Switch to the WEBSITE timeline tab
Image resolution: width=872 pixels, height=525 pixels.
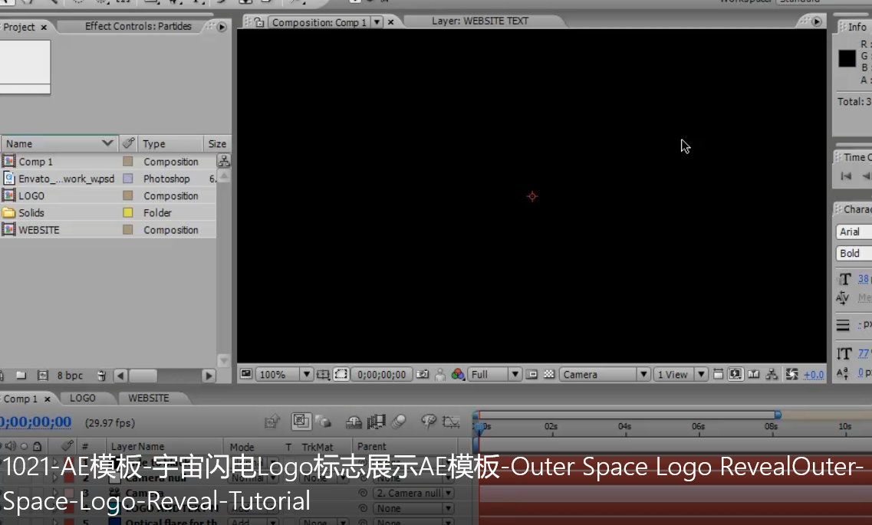149,399
